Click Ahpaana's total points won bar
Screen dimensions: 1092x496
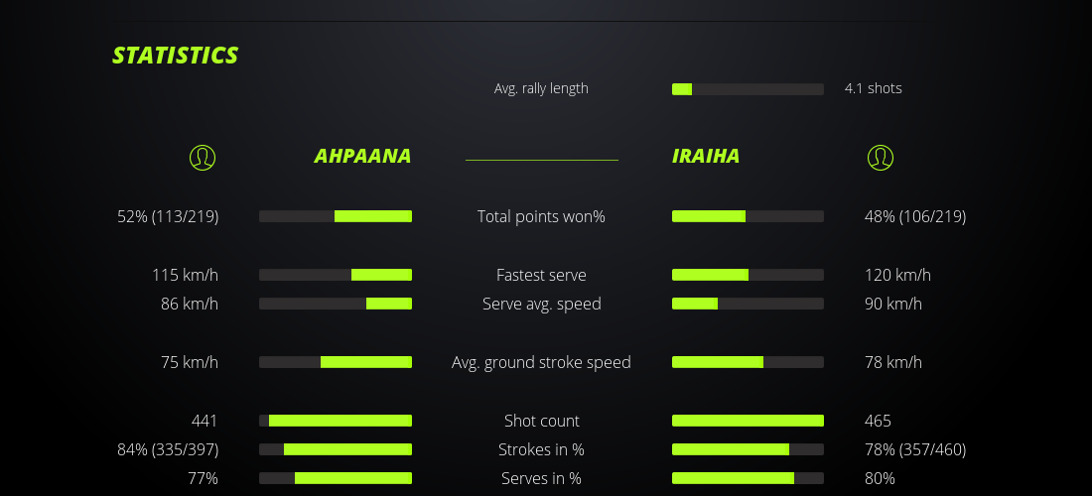point(336,216)
